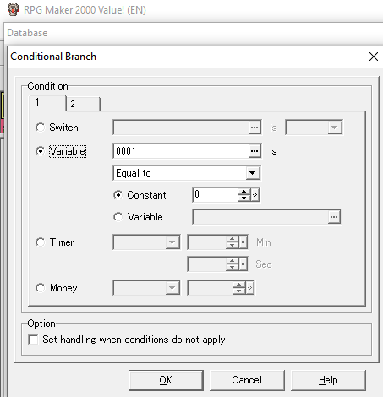
Task: Select condition tab 1
Action: (47, 102)
